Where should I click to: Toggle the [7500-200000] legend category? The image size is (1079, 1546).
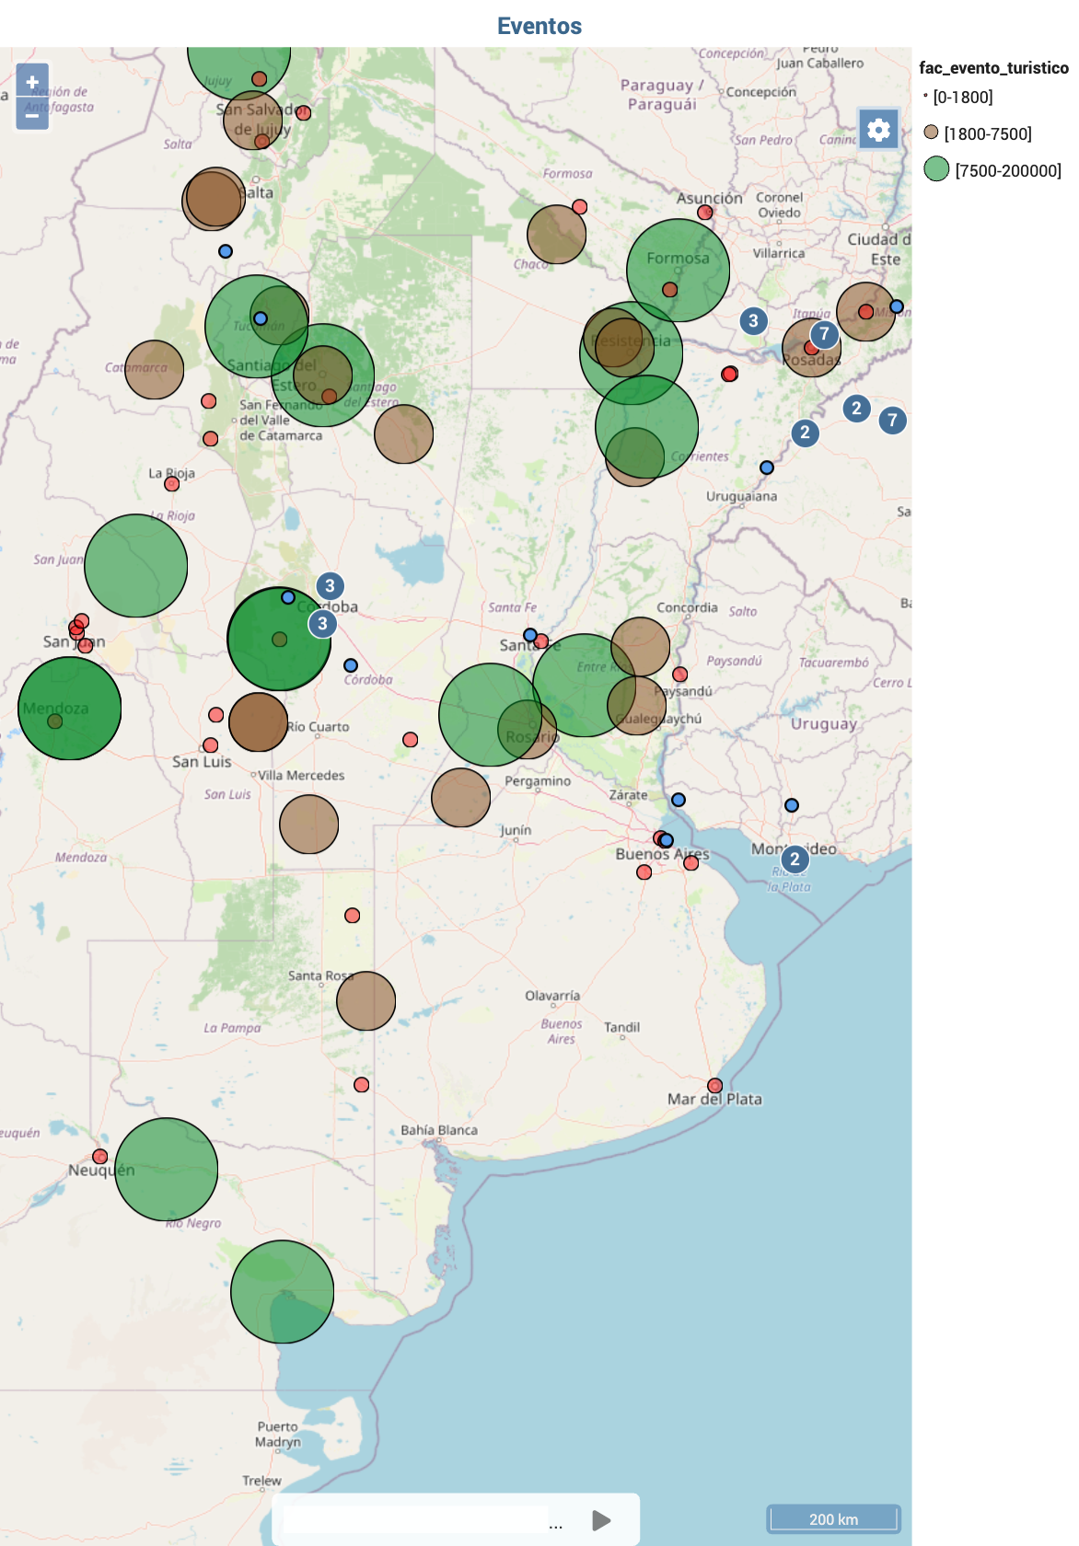click(1007, 171)
